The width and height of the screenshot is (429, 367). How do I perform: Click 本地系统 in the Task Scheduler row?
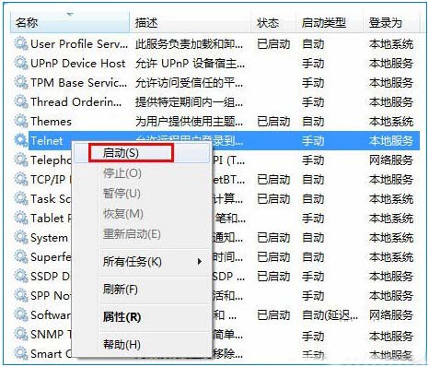391,199
